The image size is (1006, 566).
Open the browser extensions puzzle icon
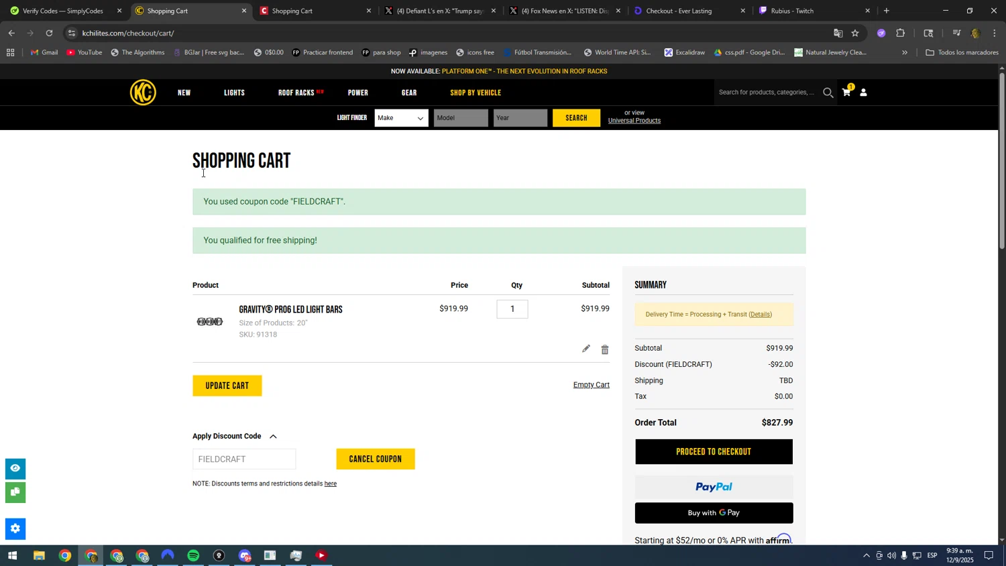901,33
